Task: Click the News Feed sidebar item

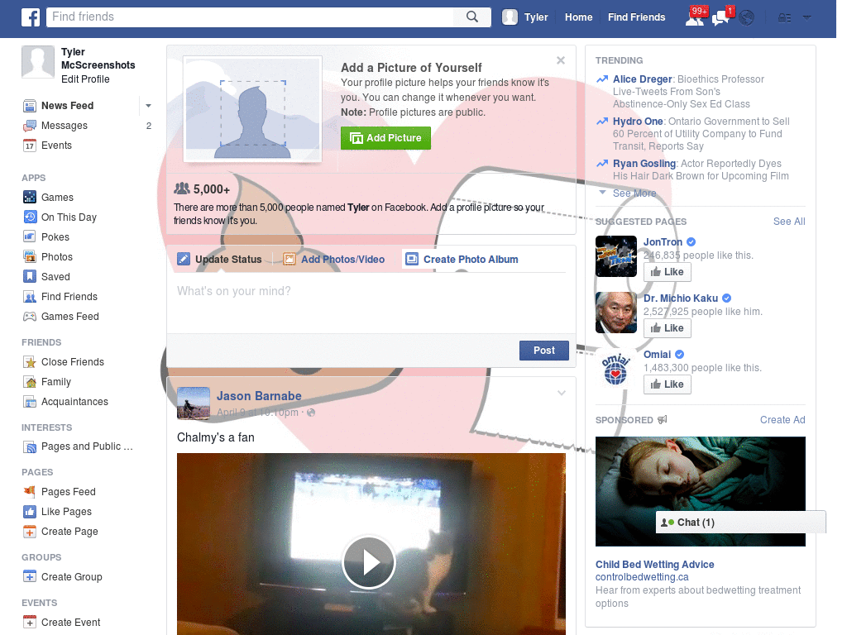Action: pyautogui.click(x=68, y=106)
